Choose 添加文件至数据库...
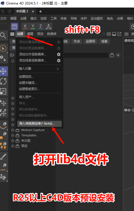Screen dimensions: 134x211 [x=40, y=54]
